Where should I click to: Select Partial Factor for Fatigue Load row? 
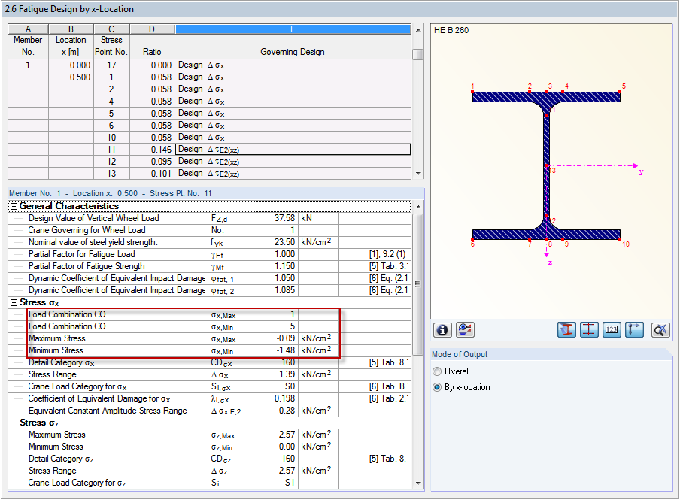(x=209, y=255)
